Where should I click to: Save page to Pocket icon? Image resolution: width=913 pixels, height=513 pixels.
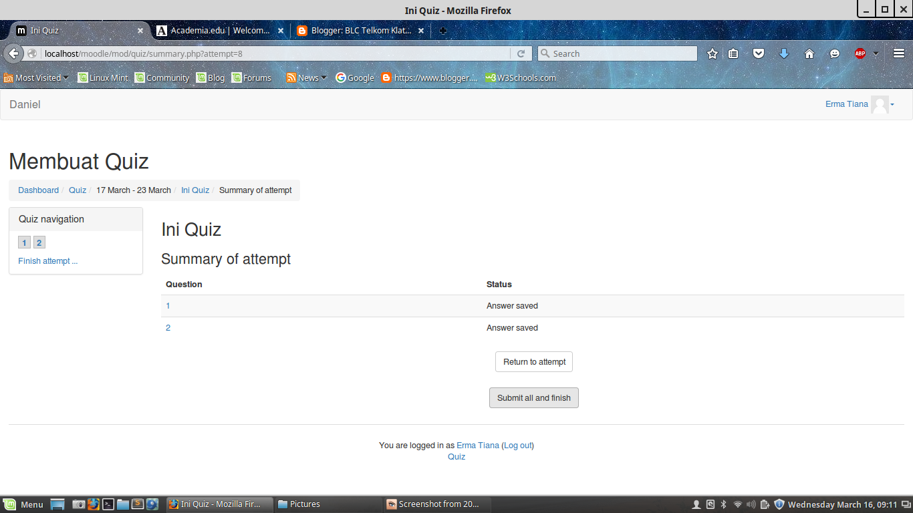coord(759,53)
